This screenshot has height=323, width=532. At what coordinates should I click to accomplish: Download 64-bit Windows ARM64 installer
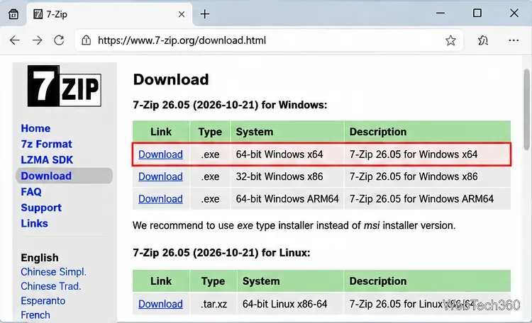160,199
